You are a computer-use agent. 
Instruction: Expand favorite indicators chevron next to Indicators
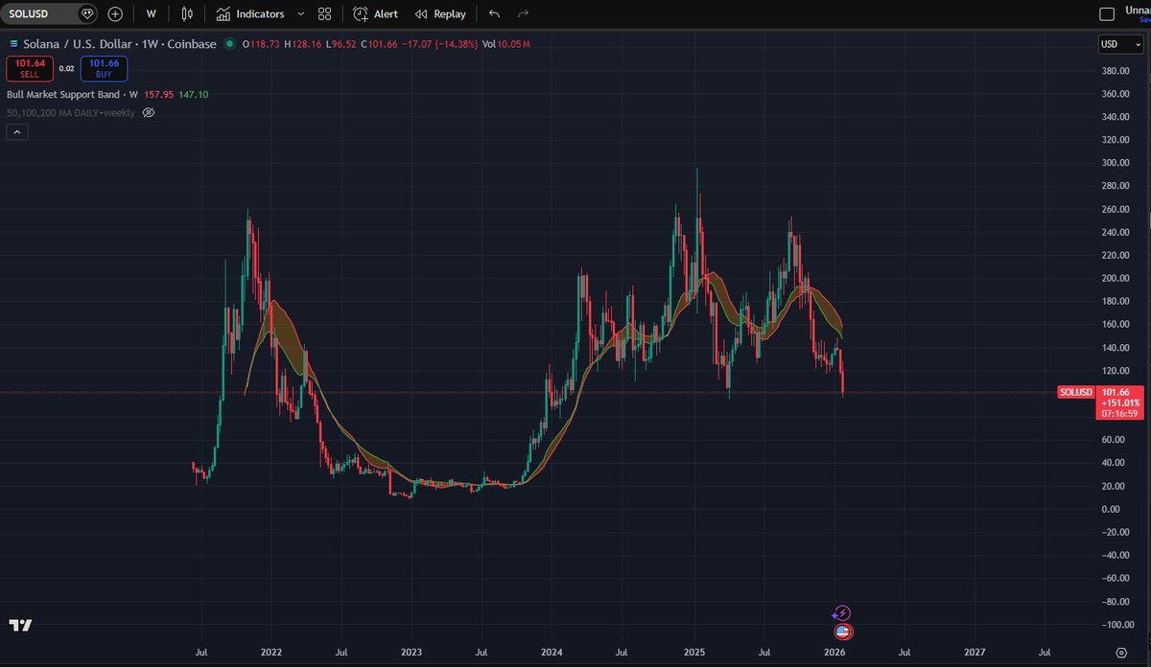click(x=301, y=14)
